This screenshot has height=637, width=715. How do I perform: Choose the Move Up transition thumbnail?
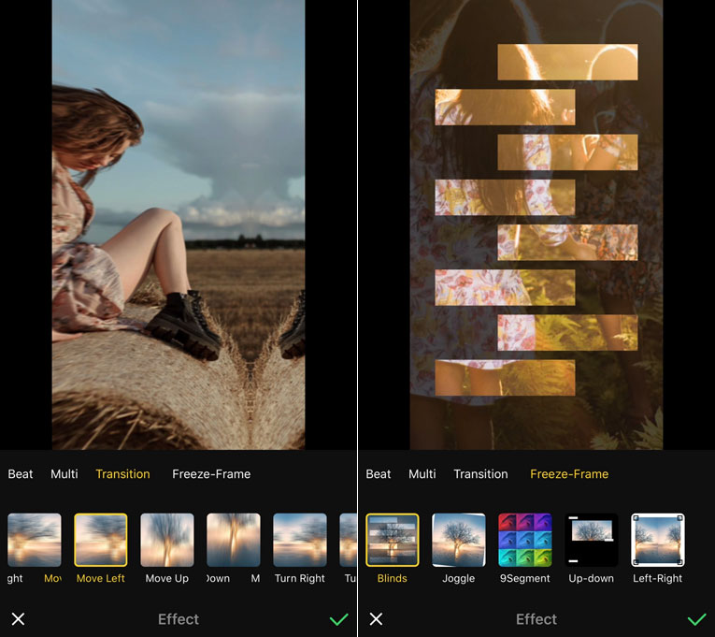[167, 541]
